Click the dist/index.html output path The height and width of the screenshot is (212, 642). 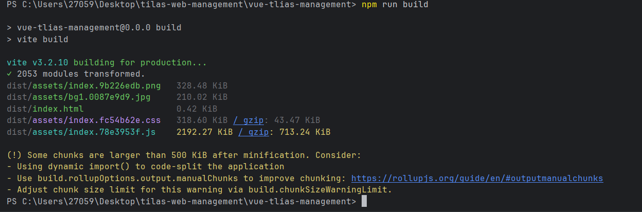click(45, 109)
